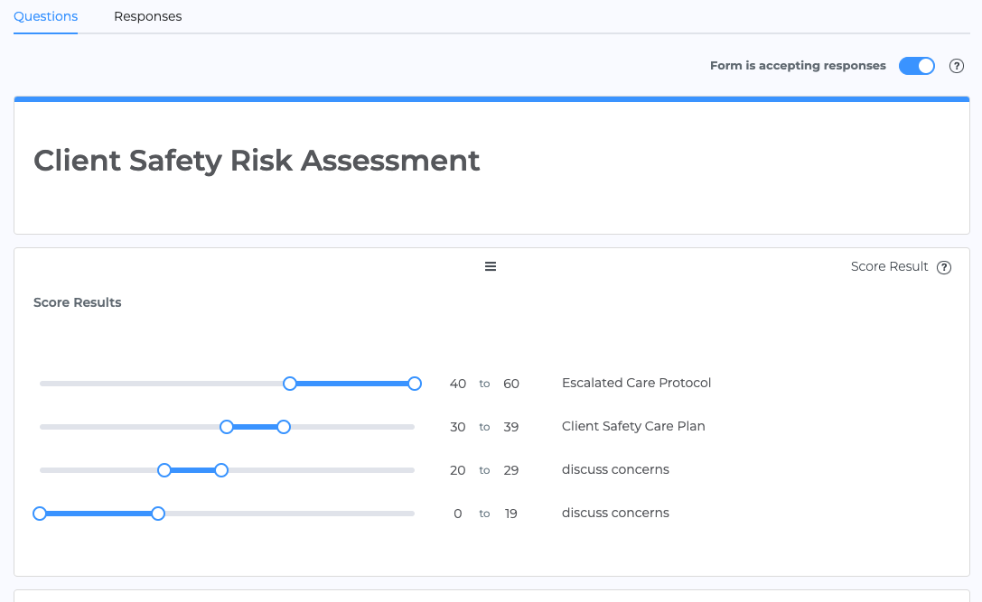
Task: Click left handle of the 0 to 19 slider
Action: tap(40, 514)
